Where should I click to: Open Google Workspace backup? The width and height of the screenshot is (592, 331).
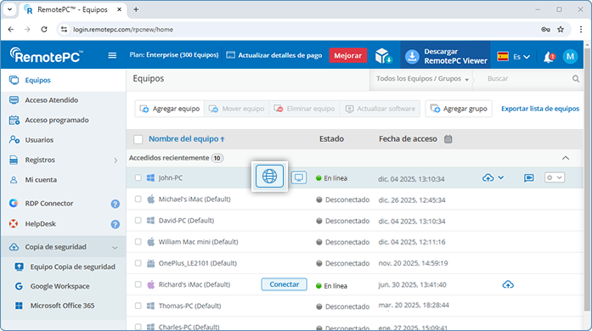60,286
